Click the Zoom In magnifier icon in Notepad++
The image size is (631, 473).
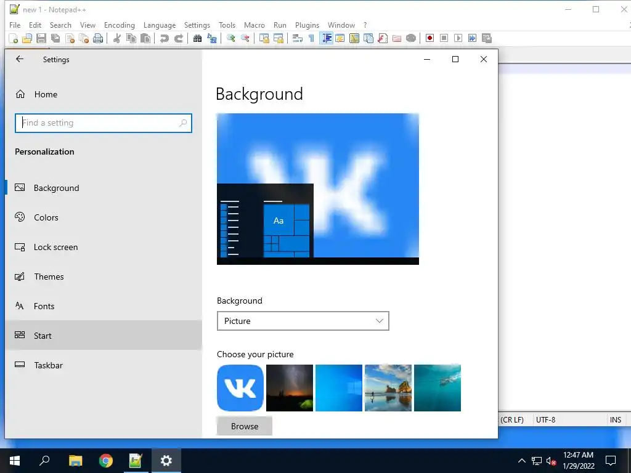[x=230, y=38]
